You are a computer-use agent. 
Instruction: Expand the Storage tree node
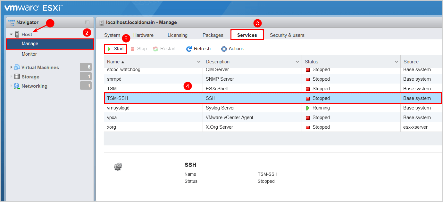click(x=12, y=77)
